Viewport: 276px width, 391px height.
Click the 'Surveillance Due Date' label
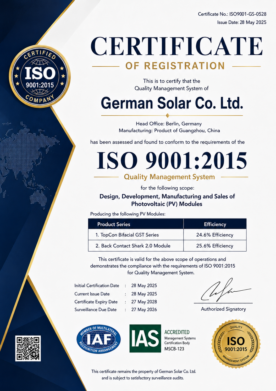click(95, 310)
